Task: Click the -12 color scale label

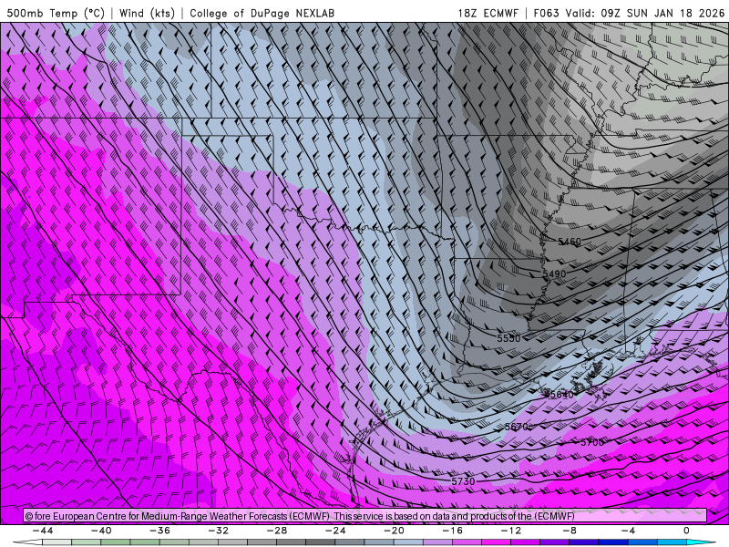Action: [x=511, y=531]
